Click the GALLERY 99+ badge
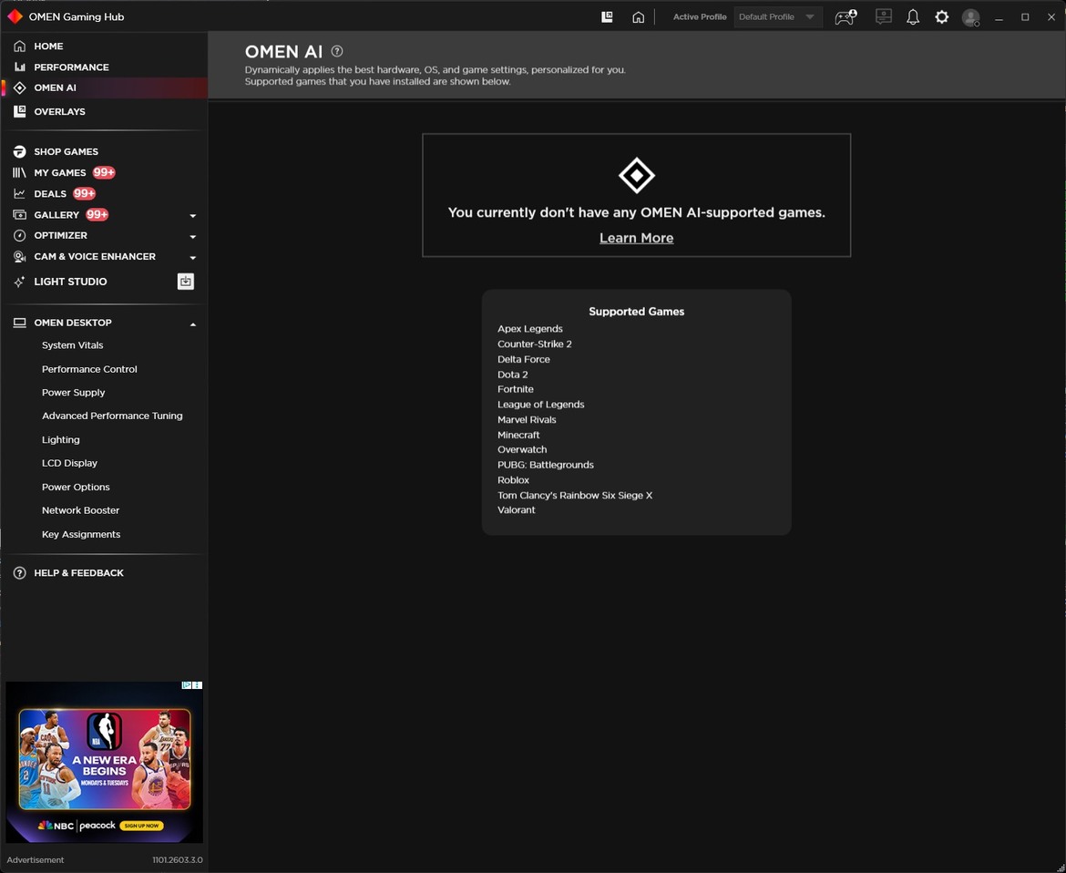The width and height of the screenshot is (1066, 873). [x=97, y=215]
